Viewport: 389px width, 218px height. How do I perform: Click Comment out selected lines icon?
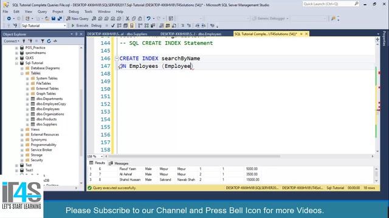[x=182, y=25]
